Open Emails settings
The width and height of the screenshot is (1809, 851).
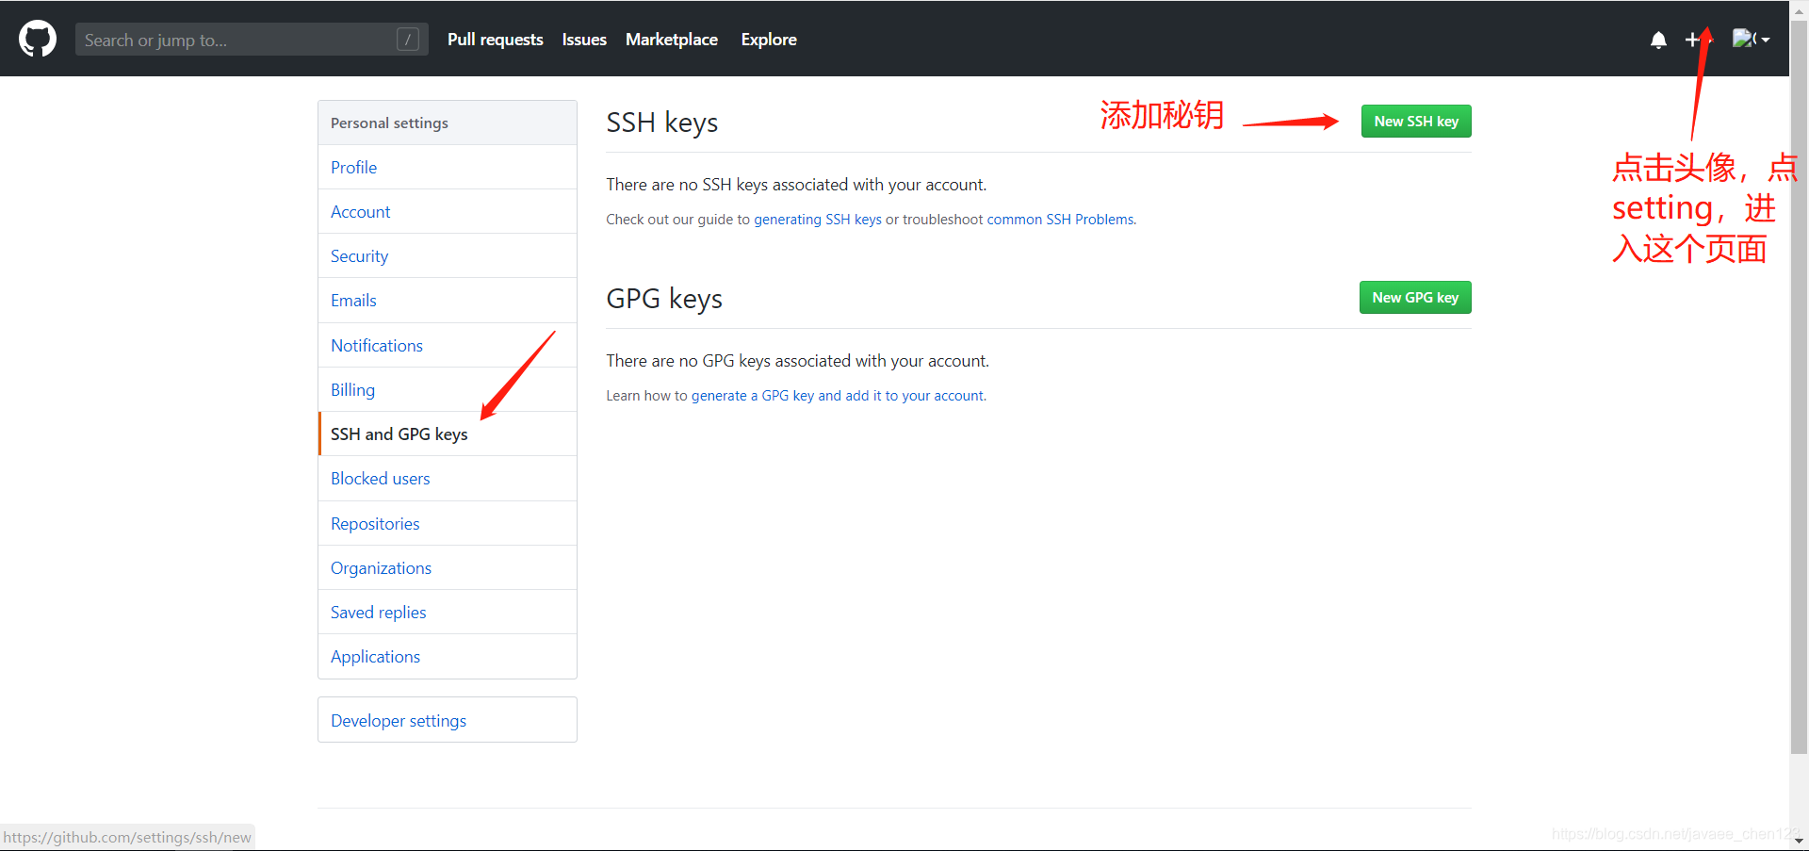(x=448, y=300)
